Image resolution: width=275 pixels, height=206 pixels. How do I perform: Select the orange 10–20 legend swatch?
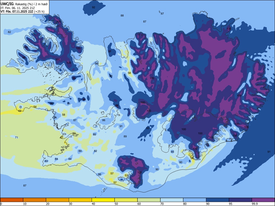click(35, 200)
